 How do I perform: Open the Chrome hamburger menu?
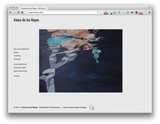(x=149, y=13)
